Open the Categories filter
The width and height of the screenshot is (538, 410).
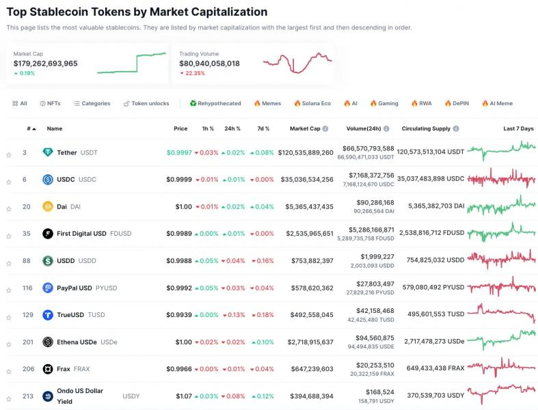coord(92,103)
